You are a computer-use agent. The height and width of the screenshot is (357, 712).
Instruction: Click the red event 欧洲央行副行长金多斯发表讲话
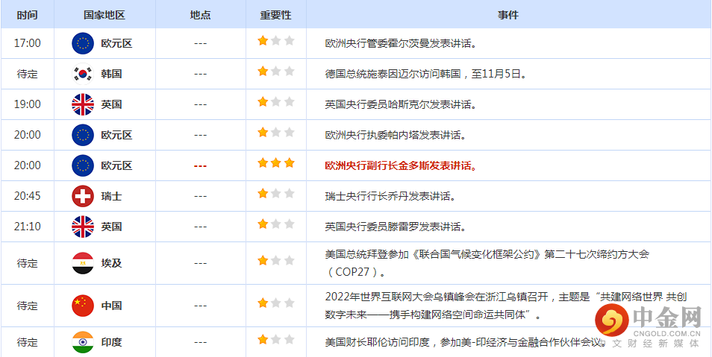pos(401,165)
